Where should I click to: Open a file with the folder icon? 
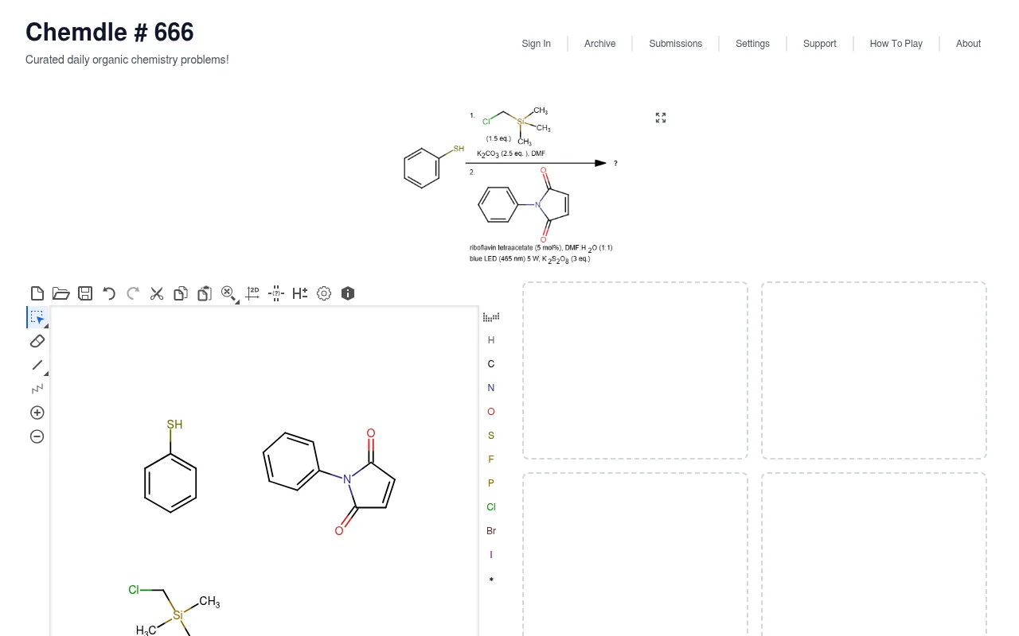(61, 293)
